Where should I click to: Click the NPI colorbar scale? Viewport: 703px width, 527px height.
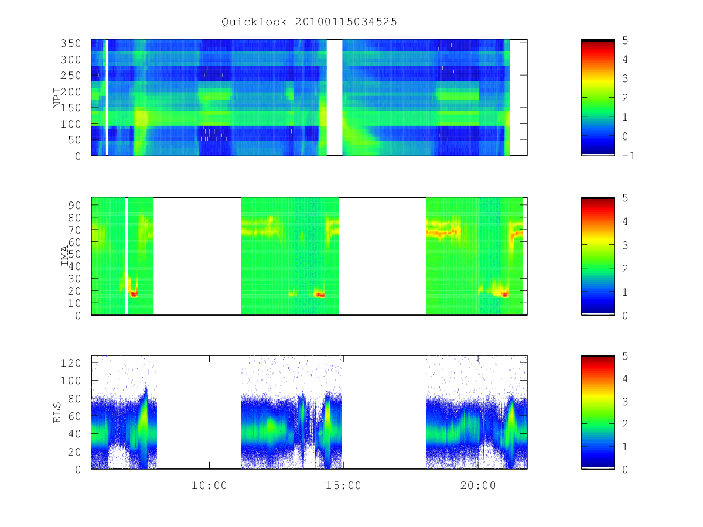click(x=598, y=98)
